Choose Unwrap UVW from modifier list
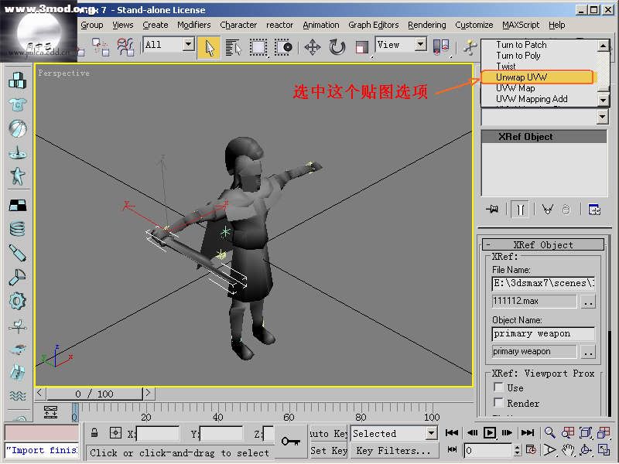 click(536, 77)
